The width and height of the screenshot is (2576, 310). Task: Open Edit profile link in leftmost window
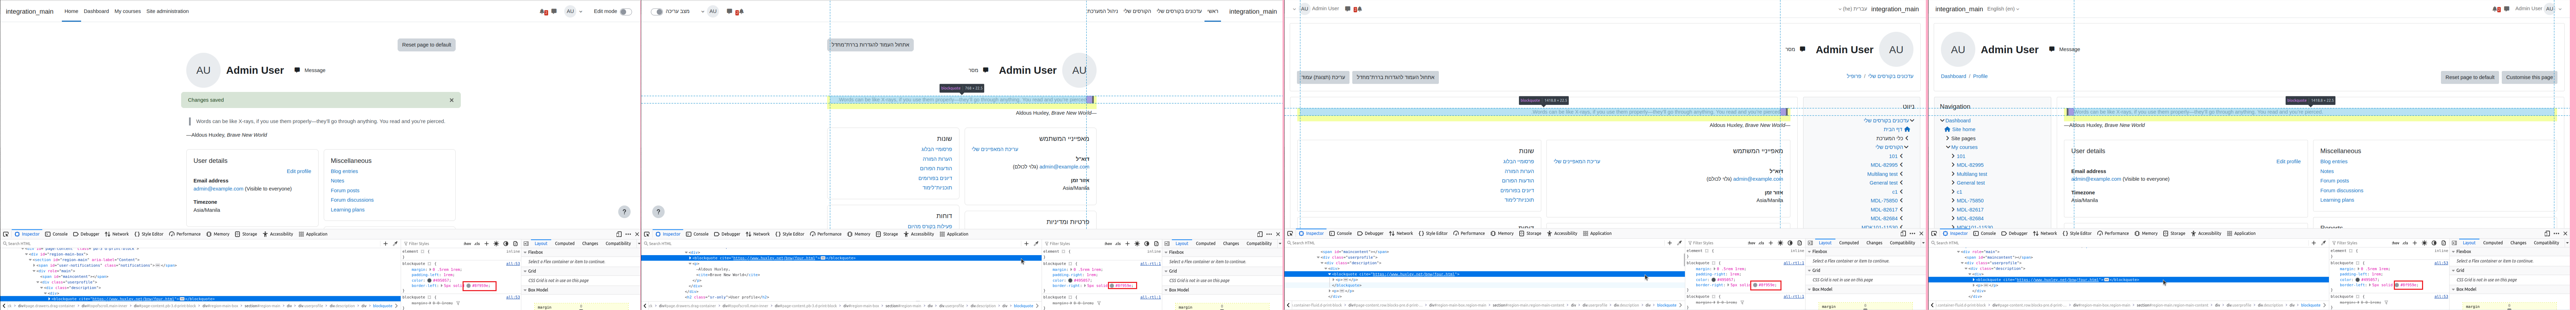pyautogui.click(x=299, y=171)
